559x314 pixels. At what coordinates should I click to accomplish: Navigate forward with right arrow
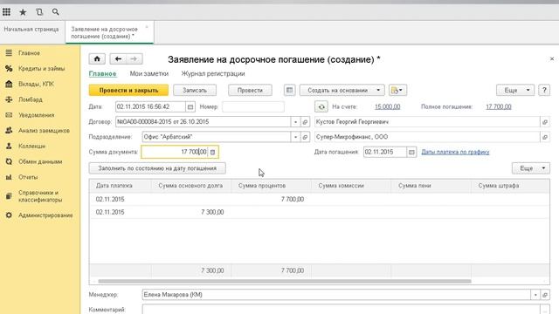[x=134, y=58]
